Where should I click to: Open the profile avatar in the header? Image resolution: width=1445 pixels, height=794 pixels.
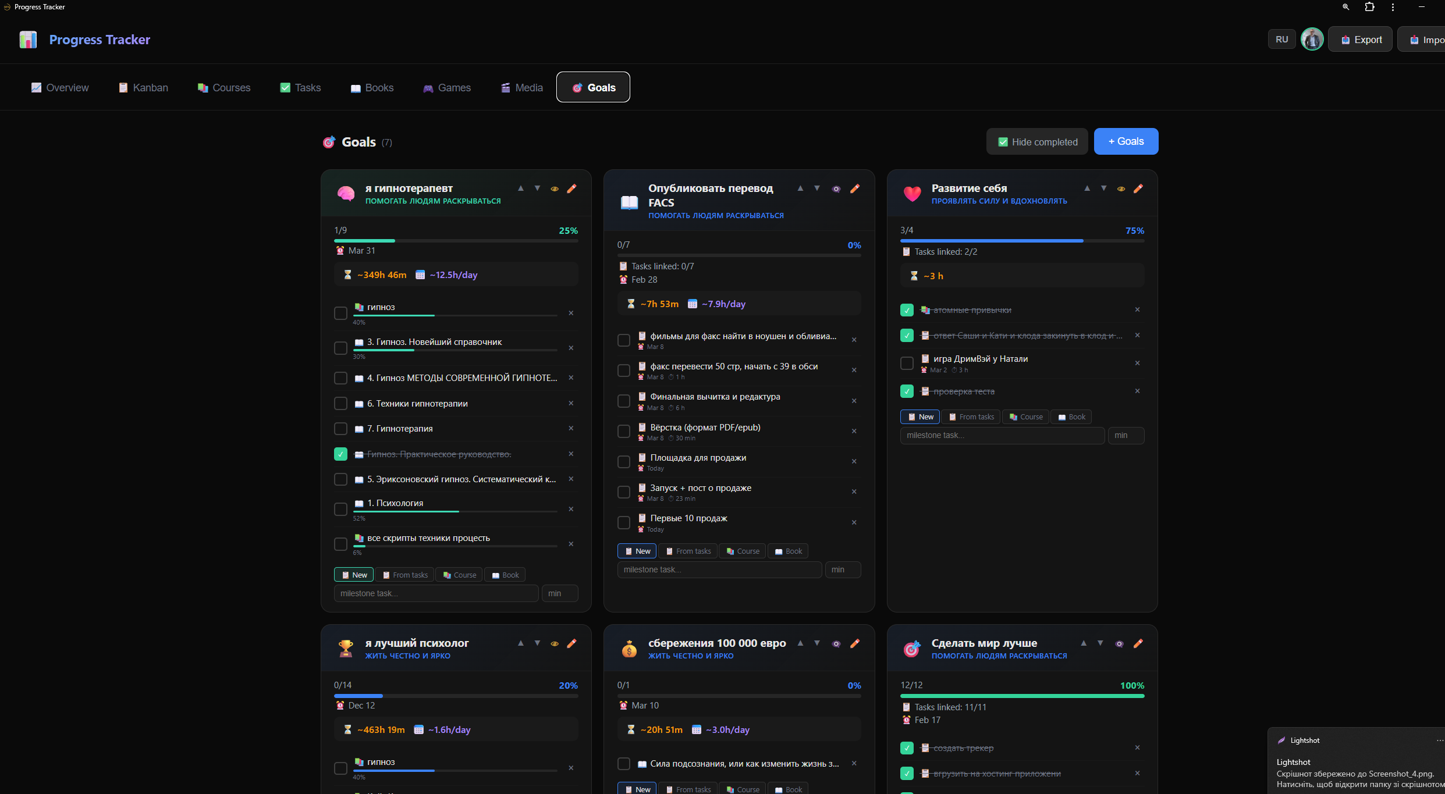point(1312,39)
